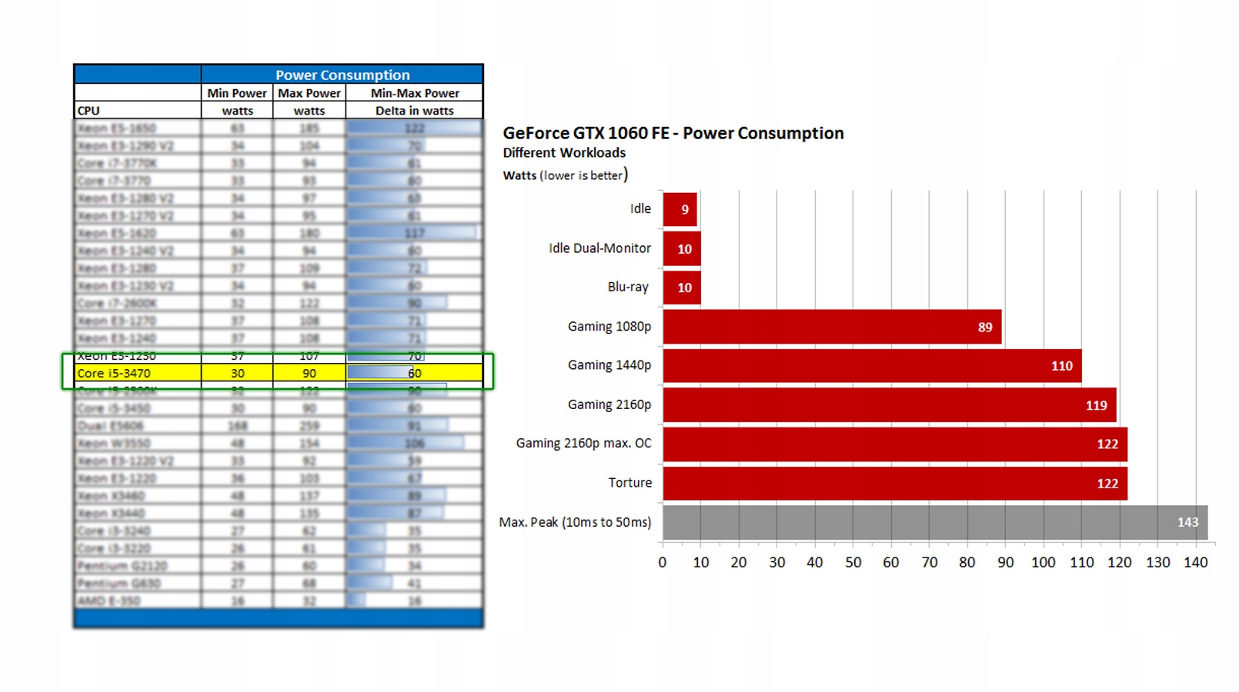Select the "Gaming 1080p" workload label
Viewport: 1239px width, 692px height.
pyautogui.click(x=609, y=326)
